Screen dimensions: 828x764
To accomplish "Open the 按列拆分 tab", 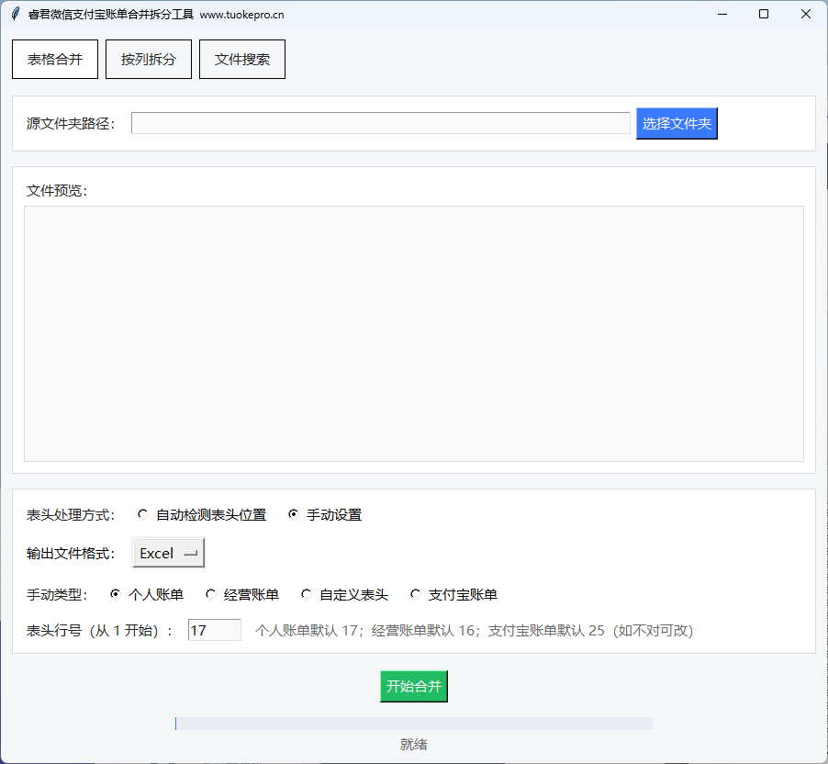I will [x=149, y=60].
